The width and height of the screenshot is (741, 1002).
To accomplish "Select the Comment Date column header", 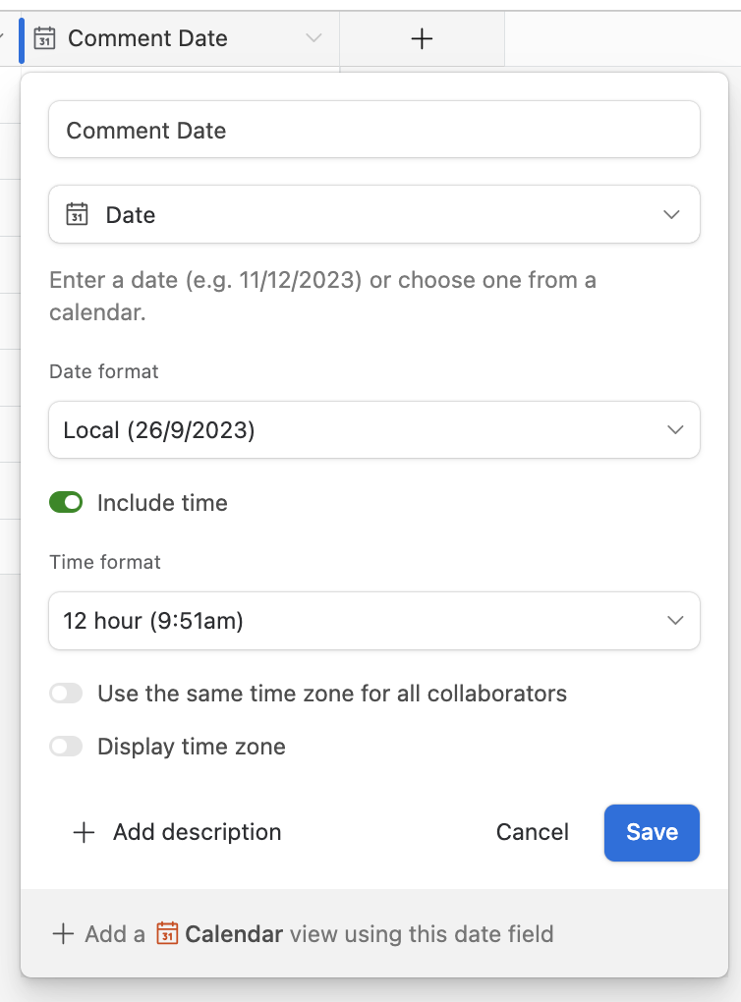I will click(x=179, y=38).
